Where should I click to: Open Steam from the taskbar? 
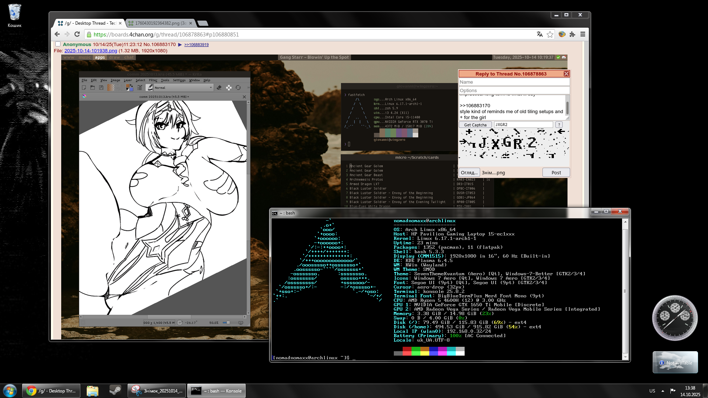[115, 391]
